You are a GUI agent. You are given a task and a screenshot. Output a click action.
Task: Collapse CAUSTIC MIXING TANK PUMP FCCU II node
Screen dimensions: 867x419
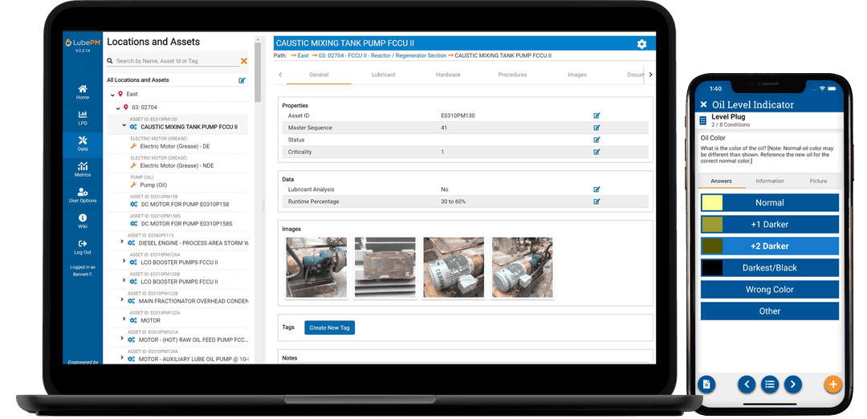click(x=124, y=125)
